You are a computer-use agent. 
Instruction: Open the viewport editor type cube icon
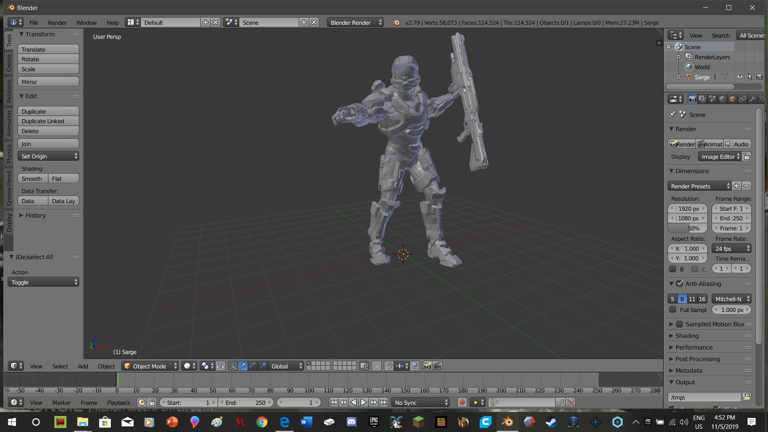coord(16,366)
